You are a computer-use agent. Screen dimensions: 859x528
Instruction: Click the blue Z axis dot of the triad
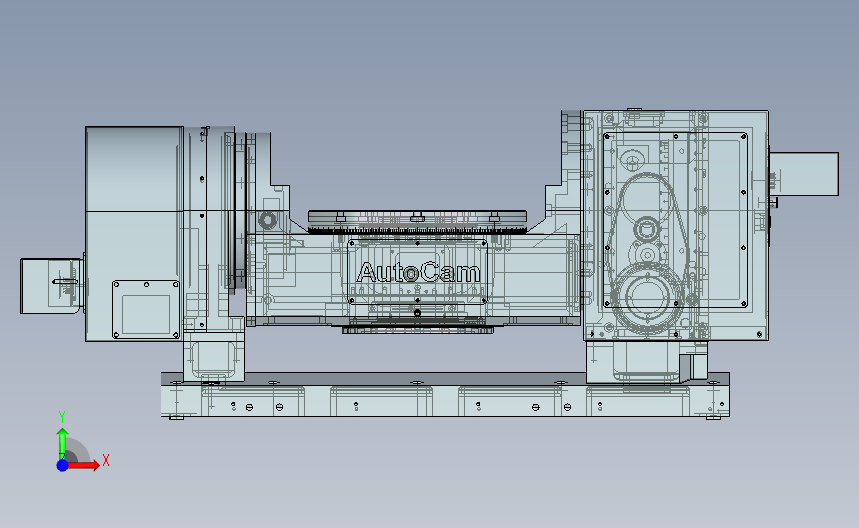[x=62, y=465]
